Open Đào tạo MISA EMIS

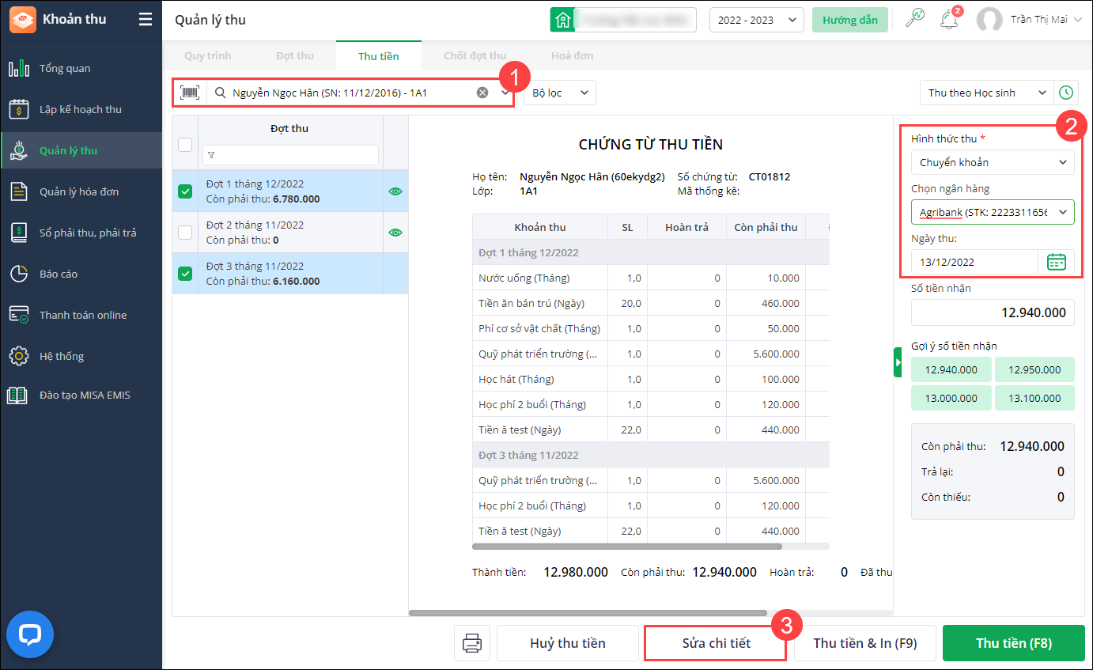coord(81,395)
